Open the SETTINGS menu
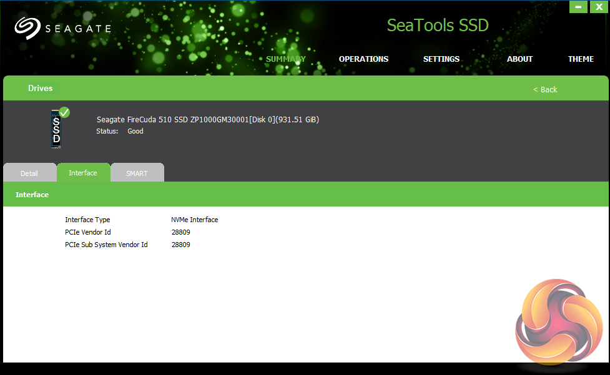Image resolution: width=610 pixels, height=375 pixels. pyautogui.click(x=441, y=59)
